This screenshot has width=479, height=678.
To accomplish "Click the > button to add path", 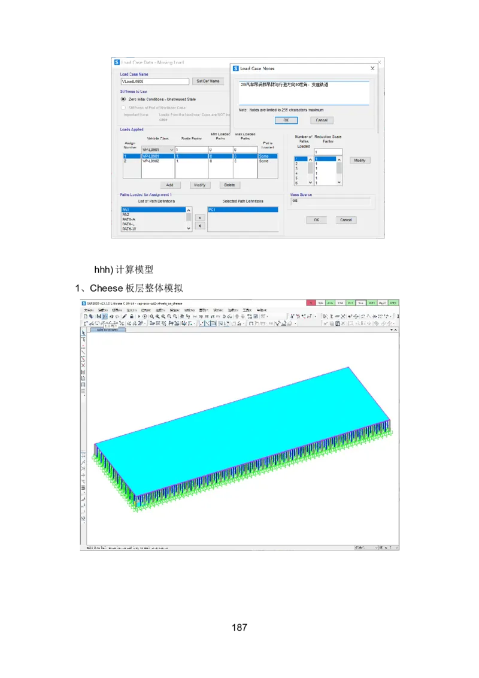I will pyautogui.click(x=199, y=217).
